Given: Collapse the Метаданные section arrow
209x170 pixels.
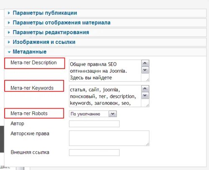Looking at the screenshot, I should coord(9,52).
